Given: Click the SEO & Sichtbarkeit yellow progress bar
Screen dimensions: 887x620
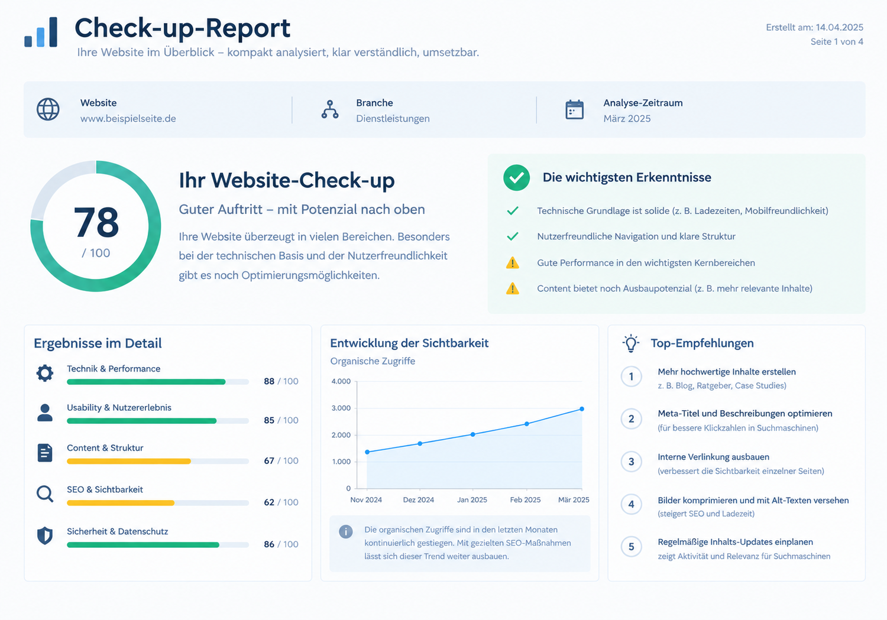Looking at the screenshot, I should click(121, 503).
